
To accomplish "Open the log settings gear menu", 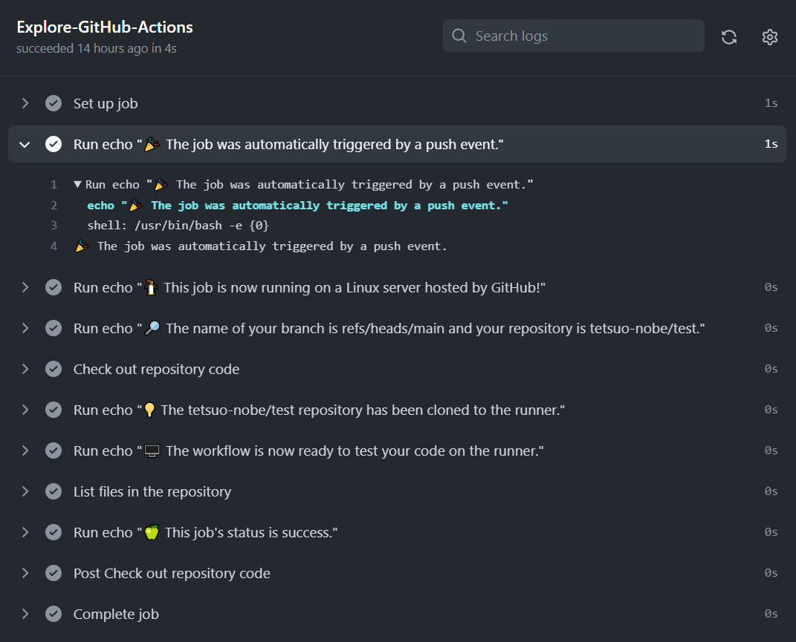I will 770,36.
